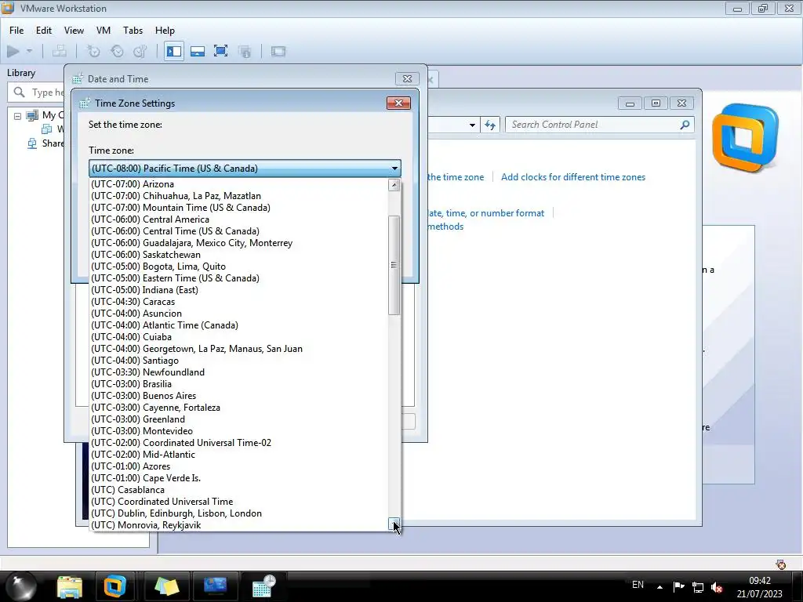Open the File menu
The height and width of the screenshot is (602, 803).
tap(16, 31)
